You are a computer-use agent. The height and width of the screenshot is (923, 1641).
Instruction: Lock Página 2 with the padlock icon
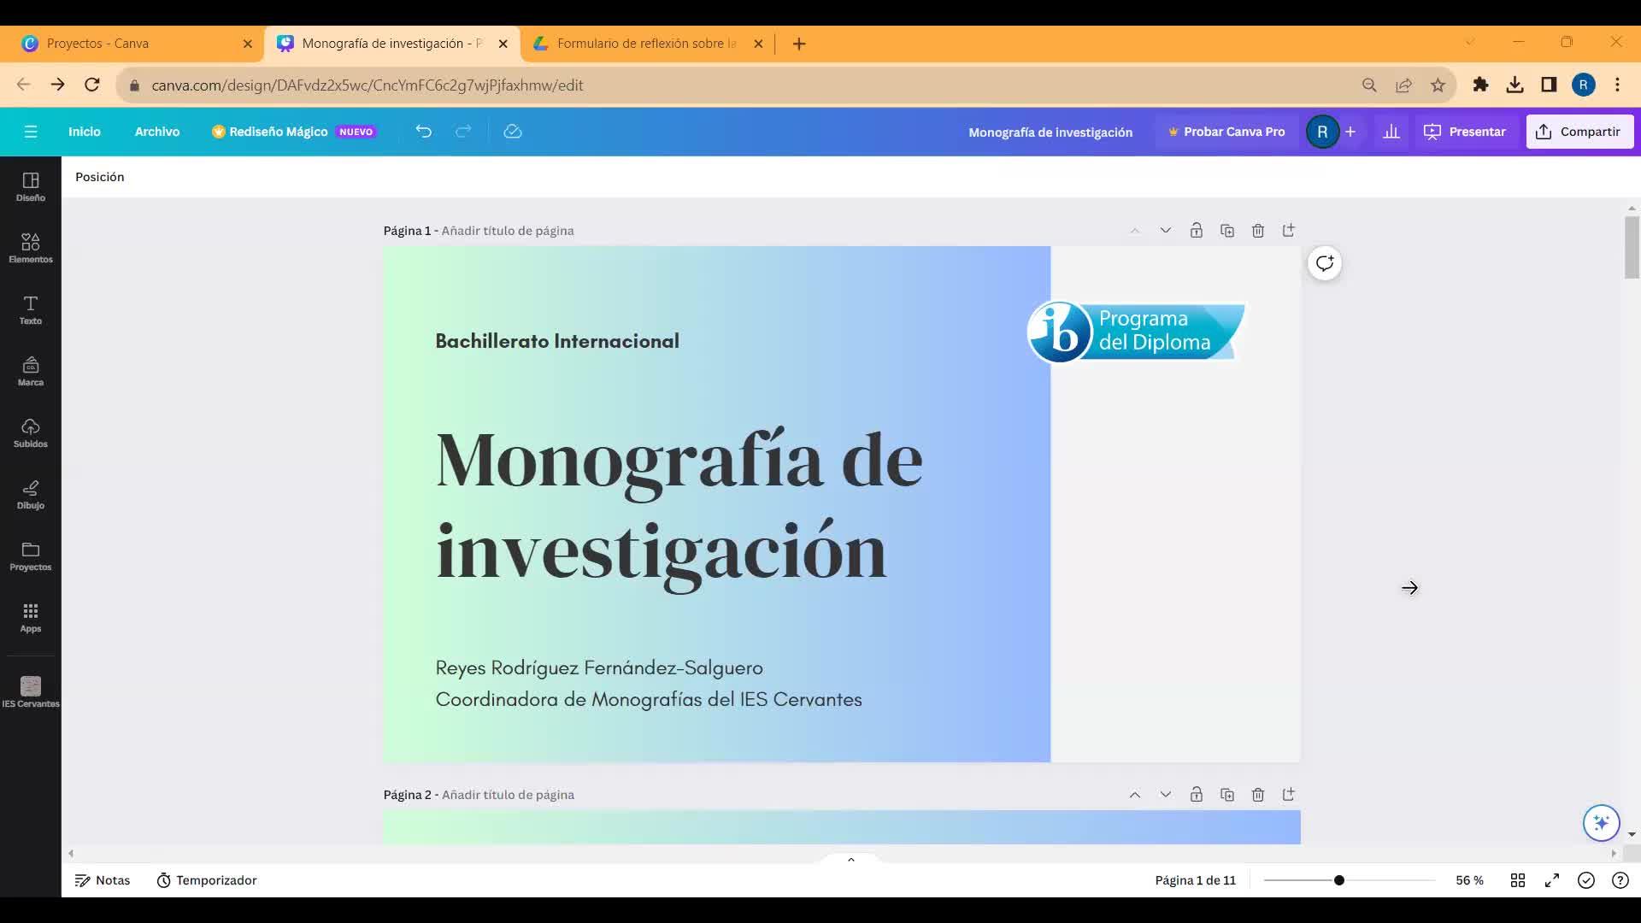tap(1197, 795)
